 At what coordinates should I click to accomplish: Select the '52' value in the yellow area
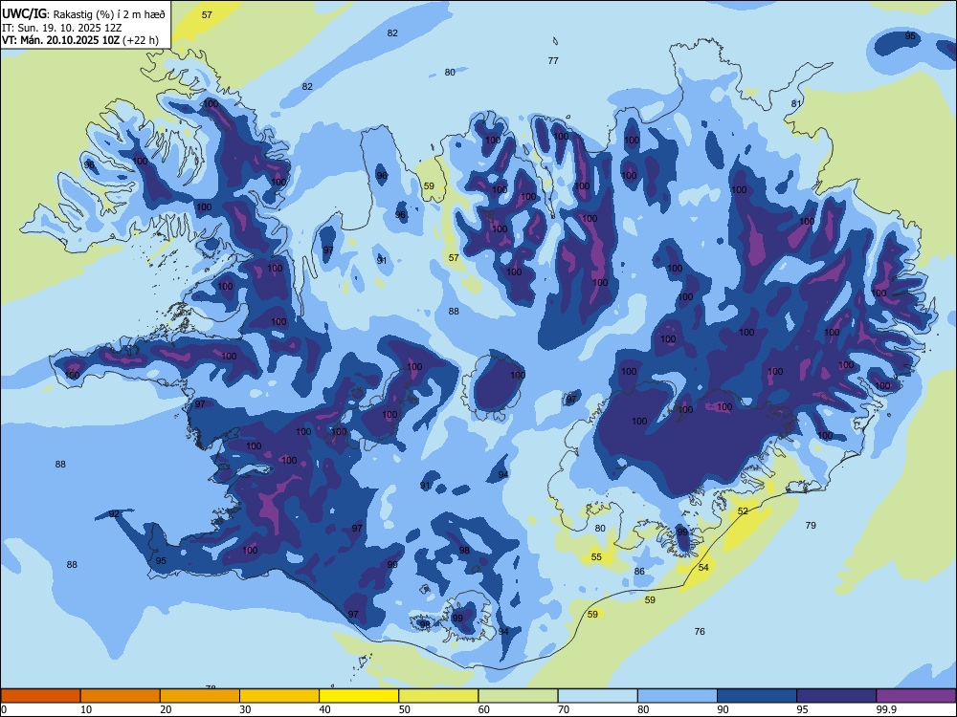pyautogui.click(x=743, y=511)
